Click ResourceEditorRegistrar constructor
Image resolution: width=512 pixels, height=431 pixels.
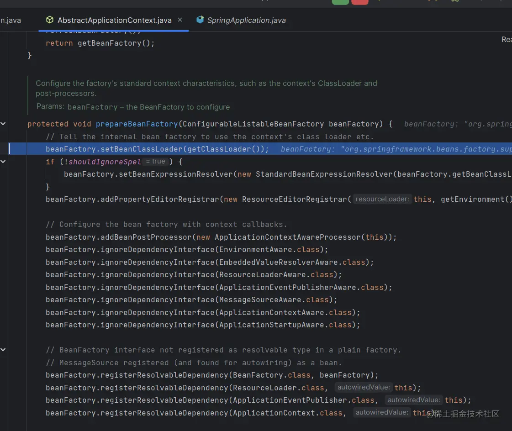[x=294, y=199]
